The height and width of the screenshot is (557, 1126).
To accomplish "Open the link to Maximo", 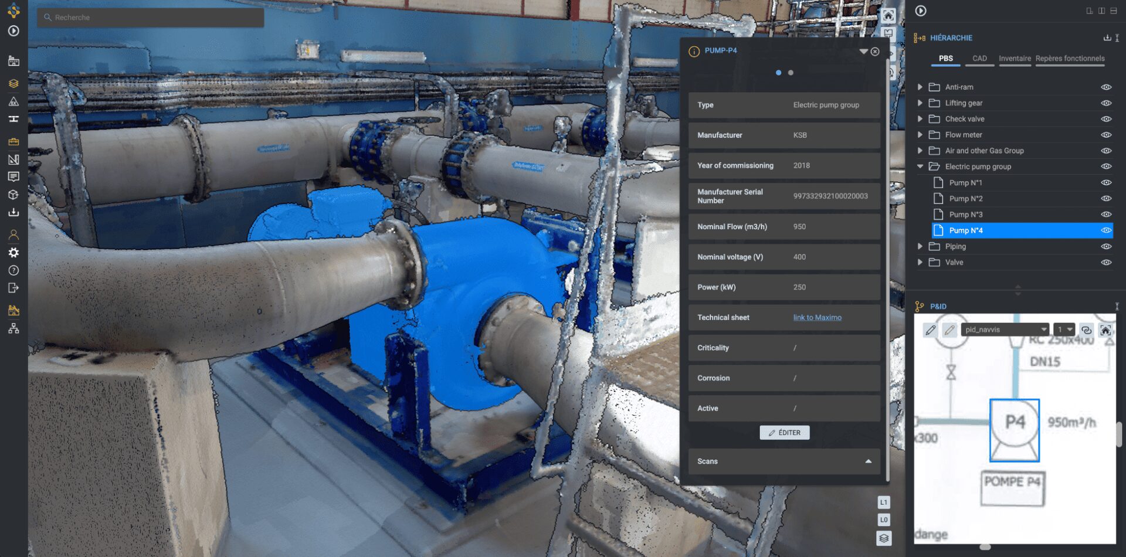I will [x=817, y=318].
